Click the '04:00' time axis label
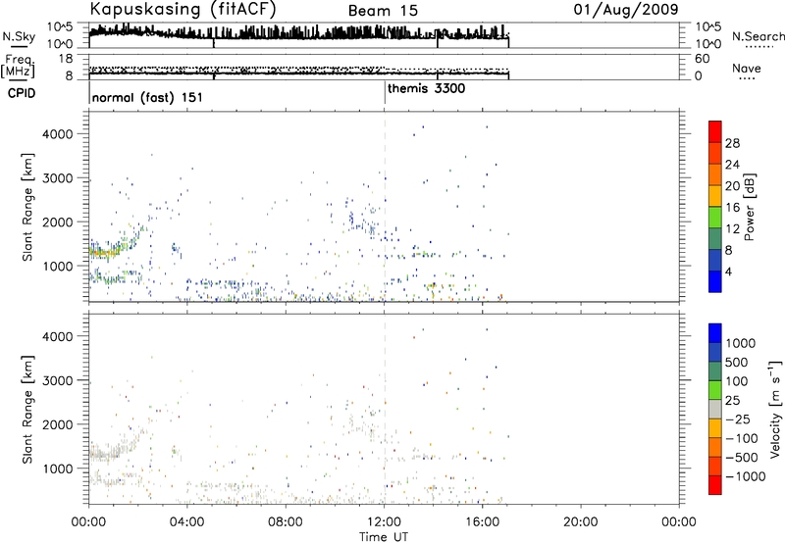This screenshot has width=785, height=543. click(187, 522)
